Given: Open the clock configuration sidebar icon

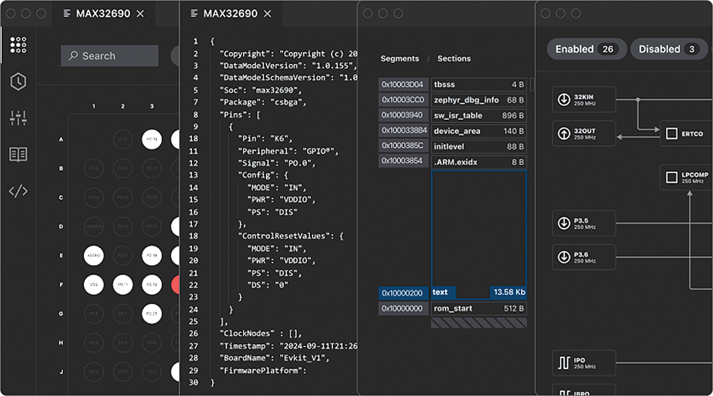Looking at the screenshot, I should pos(19,81).
